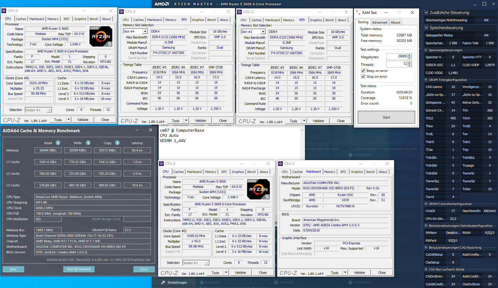
Task: Click the BIOS Version field 0702 in CPU-Z Mainboard
Action: pyautogui.click(x=345, y=225)
